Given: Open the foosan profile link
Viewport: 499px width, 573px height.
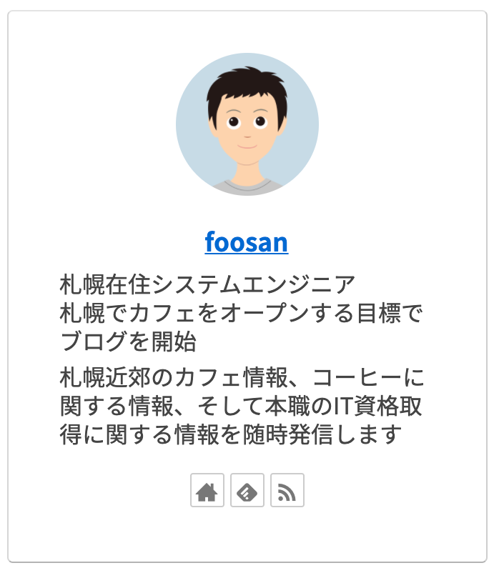Looking at the screenshot, I should click(247, 243).
